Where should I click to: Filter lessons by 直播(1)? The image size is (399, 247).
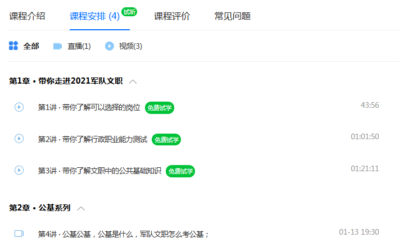(79, 46)
